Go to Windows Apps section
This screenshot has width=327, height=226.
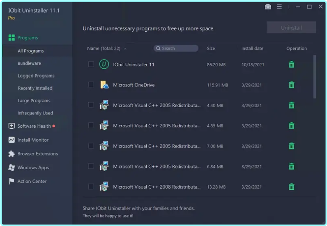[x=33, y=168]
